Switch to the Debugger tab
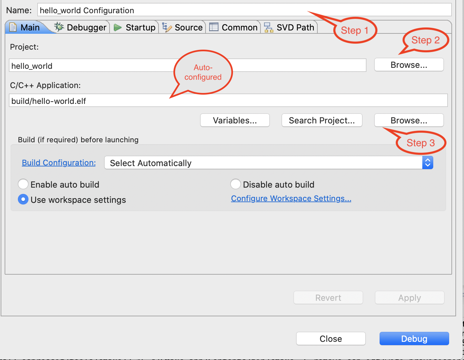Viewport: 464px width, 360px height. point(86,27)
